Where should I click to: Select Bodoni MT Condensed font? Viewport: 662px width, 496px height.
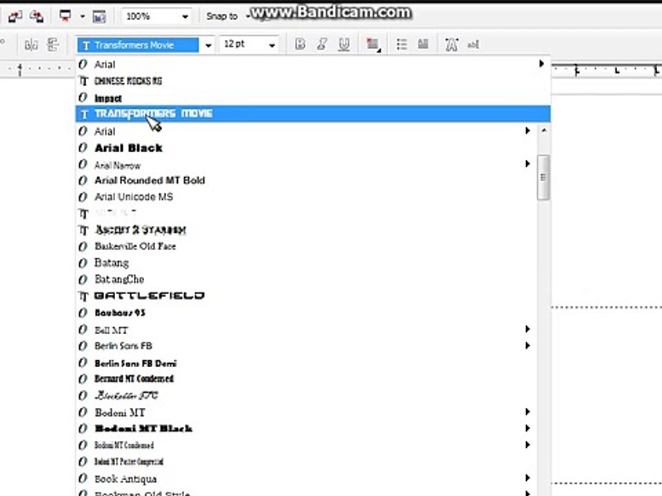coord(306,445)
